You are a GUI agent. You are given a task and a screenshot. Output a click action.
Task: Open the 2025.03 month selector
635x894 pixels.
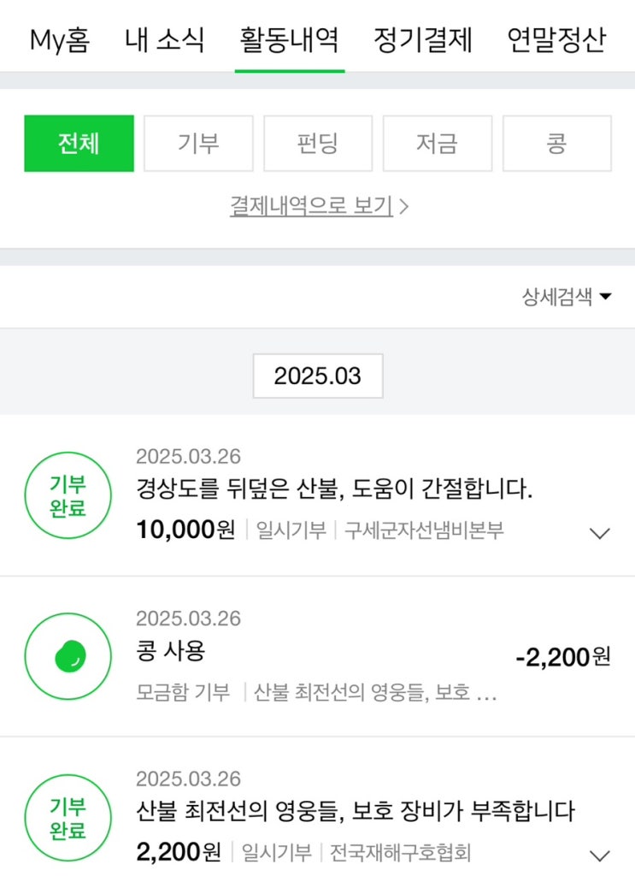pyautogui.click(x=318, y=376)
